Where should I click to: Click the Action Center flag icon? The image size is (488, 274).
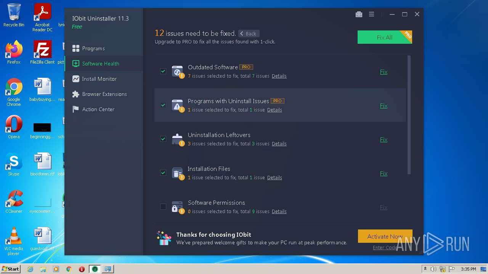pos(76,109)
